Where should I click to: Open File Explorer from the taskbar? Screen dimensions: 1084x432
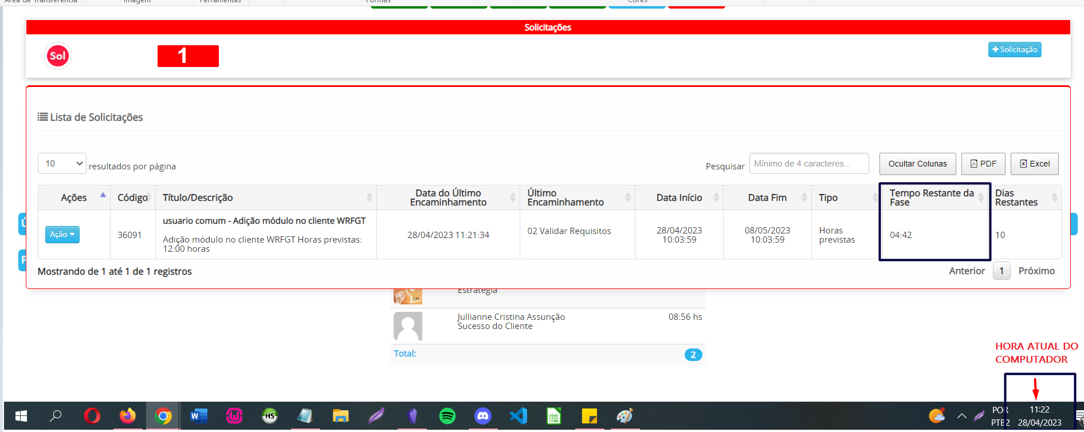pos(341,416)
